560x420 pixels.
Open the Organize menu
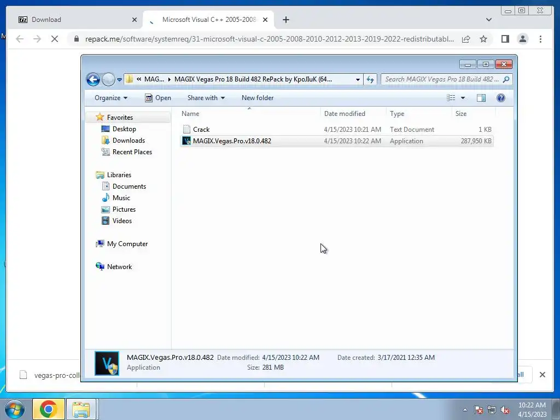click(x=110, y=98)
